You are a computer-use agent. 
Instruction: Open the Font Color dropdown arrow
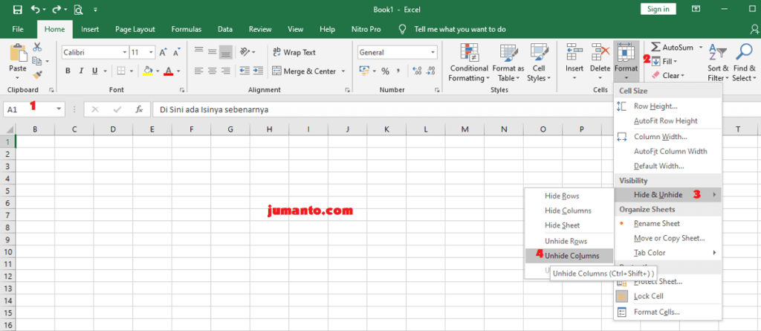(x=178, y=71)
